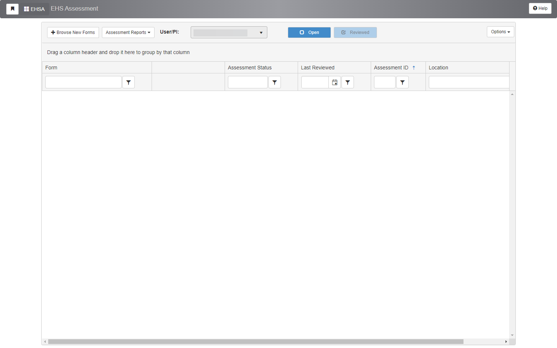
Task: Focus the Form filter text box
Action: (83, 82)
